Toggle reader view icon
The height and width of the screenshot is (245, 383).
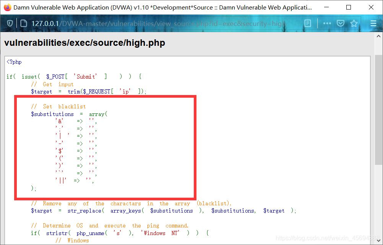click(x=308, y=23)
